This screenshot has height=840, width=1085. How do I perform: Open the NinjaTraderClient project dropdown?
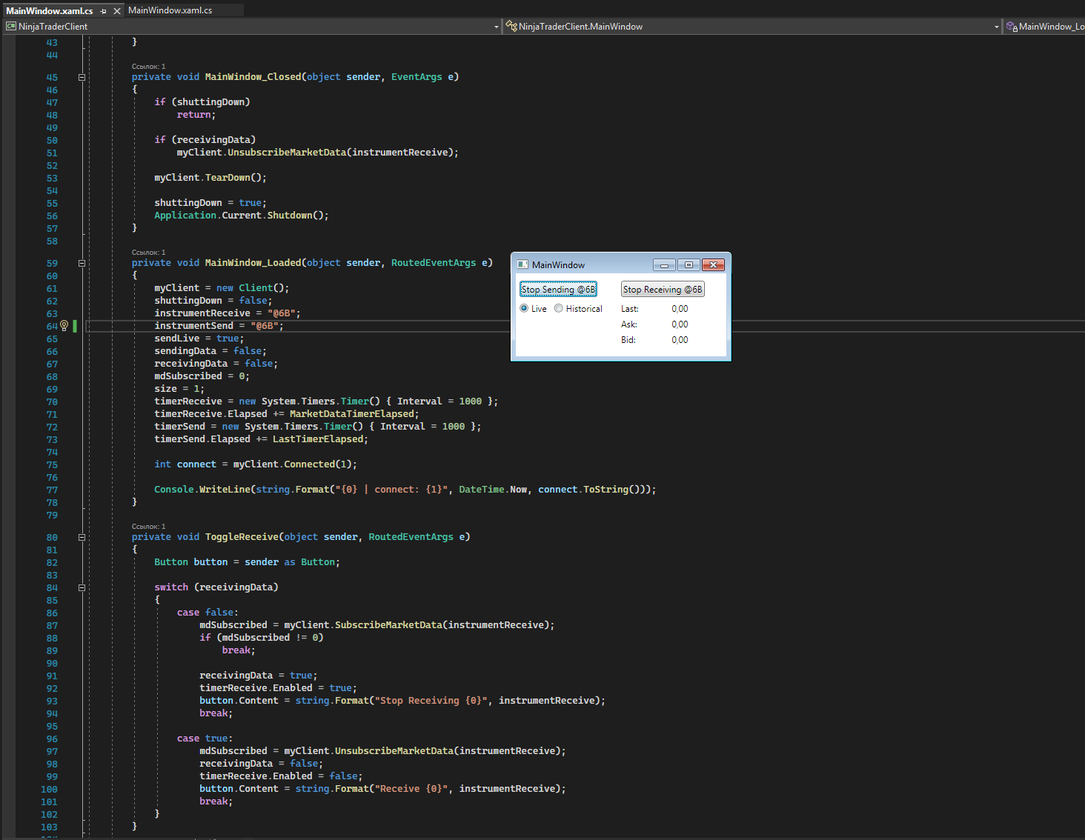click(497, 27)
